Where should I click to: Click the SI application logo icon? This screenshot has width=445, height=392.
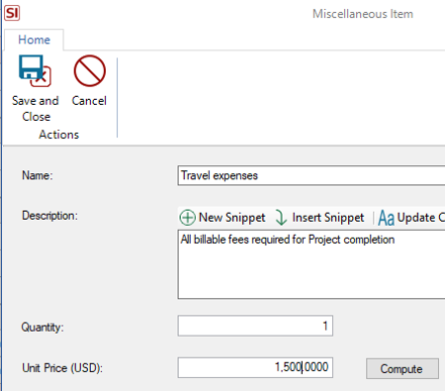coord(12,13)
